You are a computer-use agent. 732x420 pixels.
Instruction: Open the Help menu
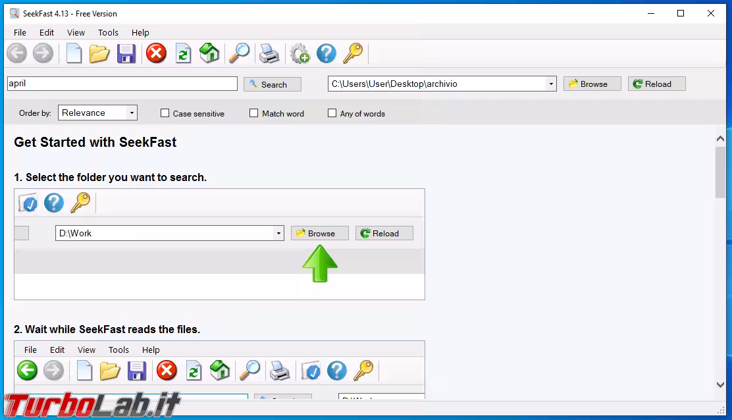click(x=140, y=32)
